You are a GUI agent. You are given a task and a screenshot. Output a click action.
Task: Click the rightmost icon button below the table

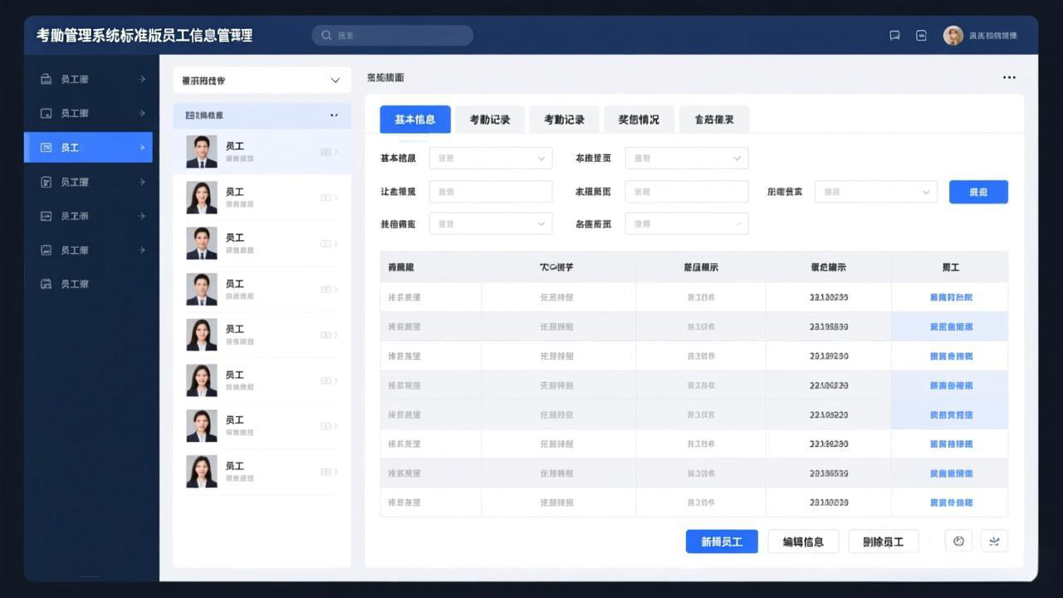[994, 542]
